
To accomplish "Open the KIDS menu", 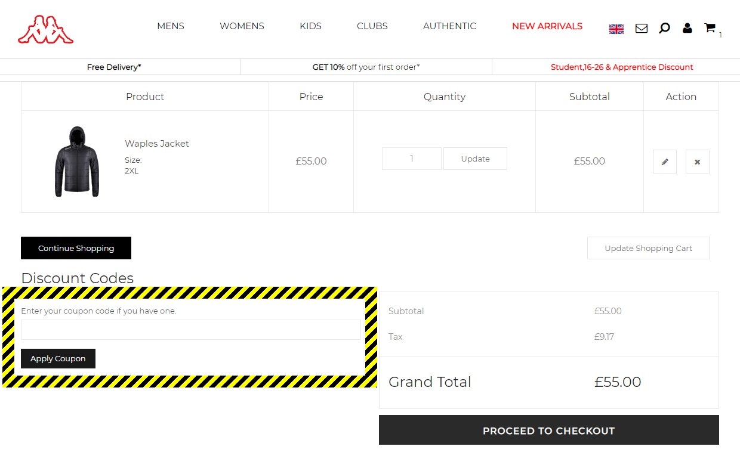I will pos(310,26).
